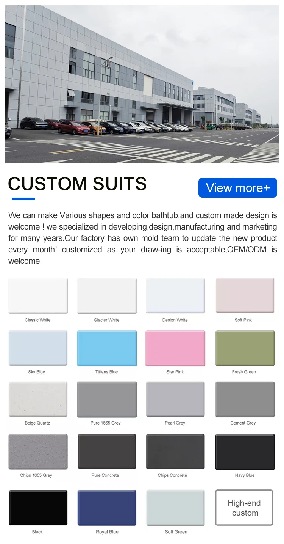This screenshot has height=544, width=284.
Task: Select the Soft Pink swatch
Action: [245, 296]
